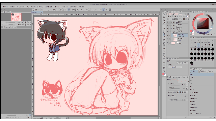Select the first (highlighted) sub tool group tab
Viewport: 216px width, 121px height.
click(194, 71)
